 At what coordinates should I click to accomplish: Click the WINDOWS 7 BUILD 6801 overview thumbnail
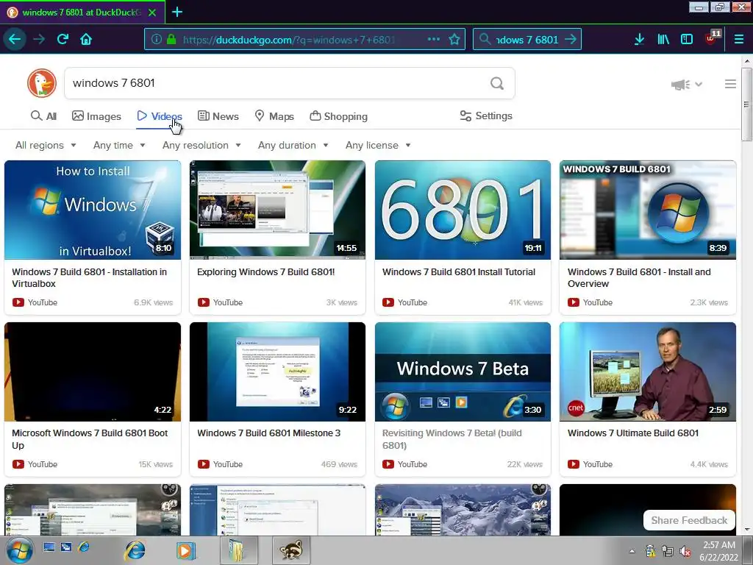(648, 210)
